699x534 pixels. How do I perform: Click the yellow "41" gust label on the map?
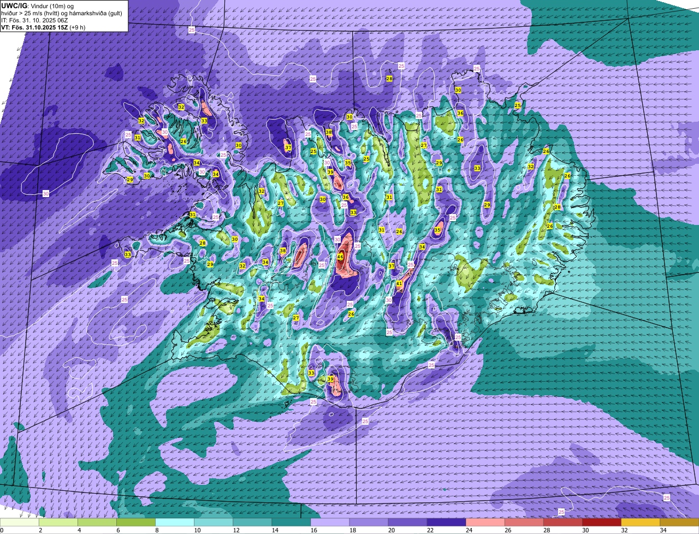tap(399, 284)
